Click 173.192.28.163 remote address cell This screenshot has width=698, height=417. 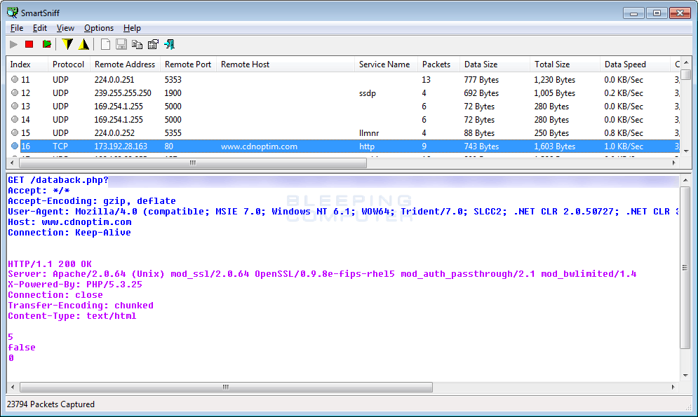click(120, 146)
